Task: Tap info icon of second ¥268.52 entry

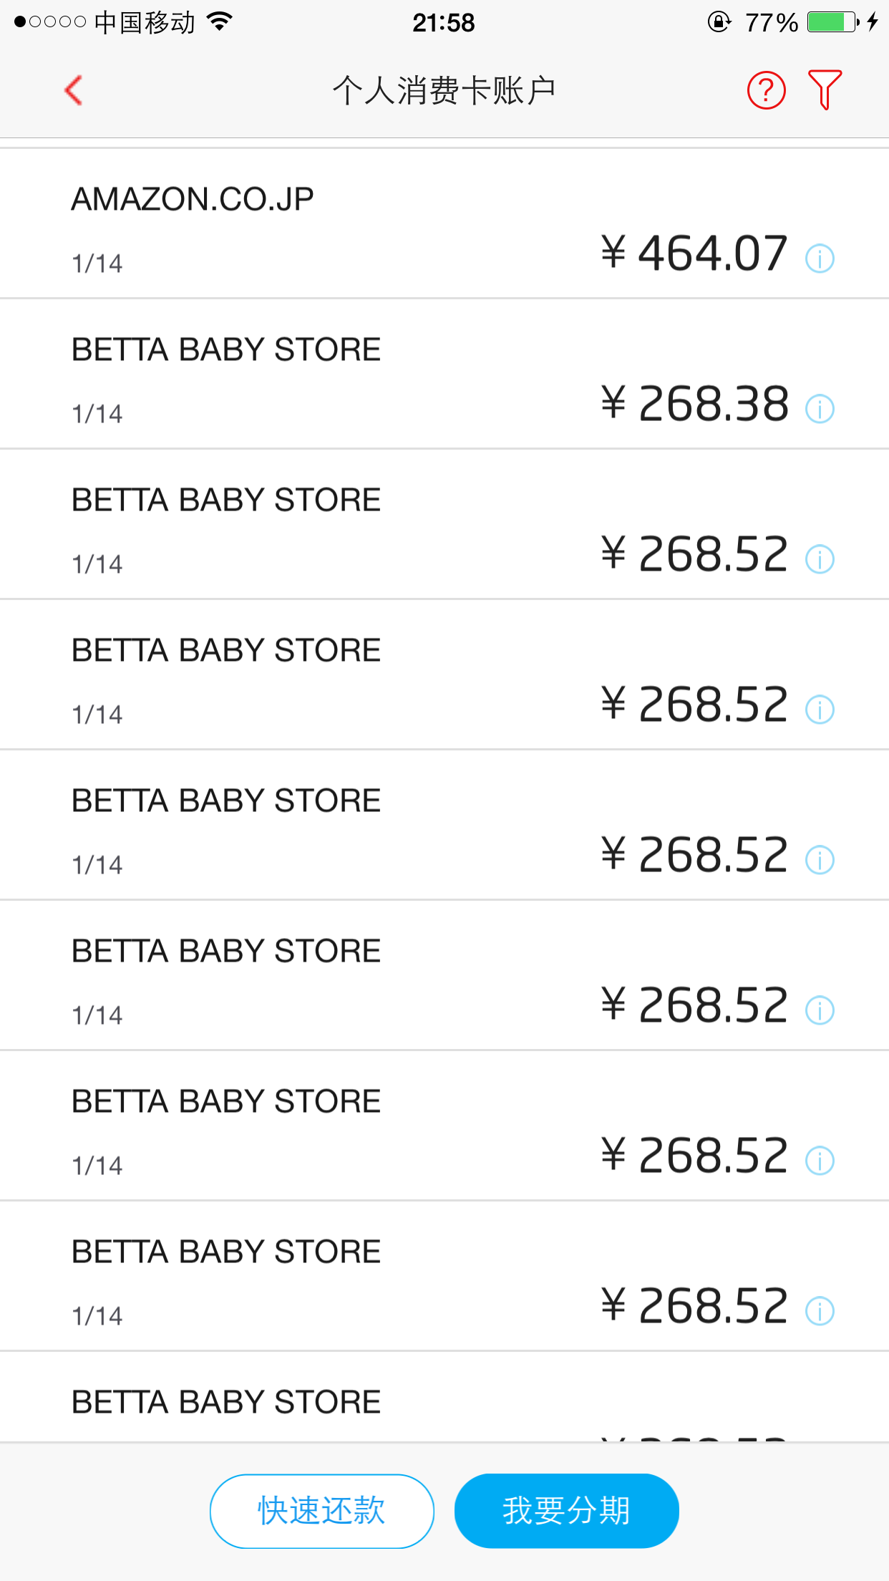Action: pos(820,710)
